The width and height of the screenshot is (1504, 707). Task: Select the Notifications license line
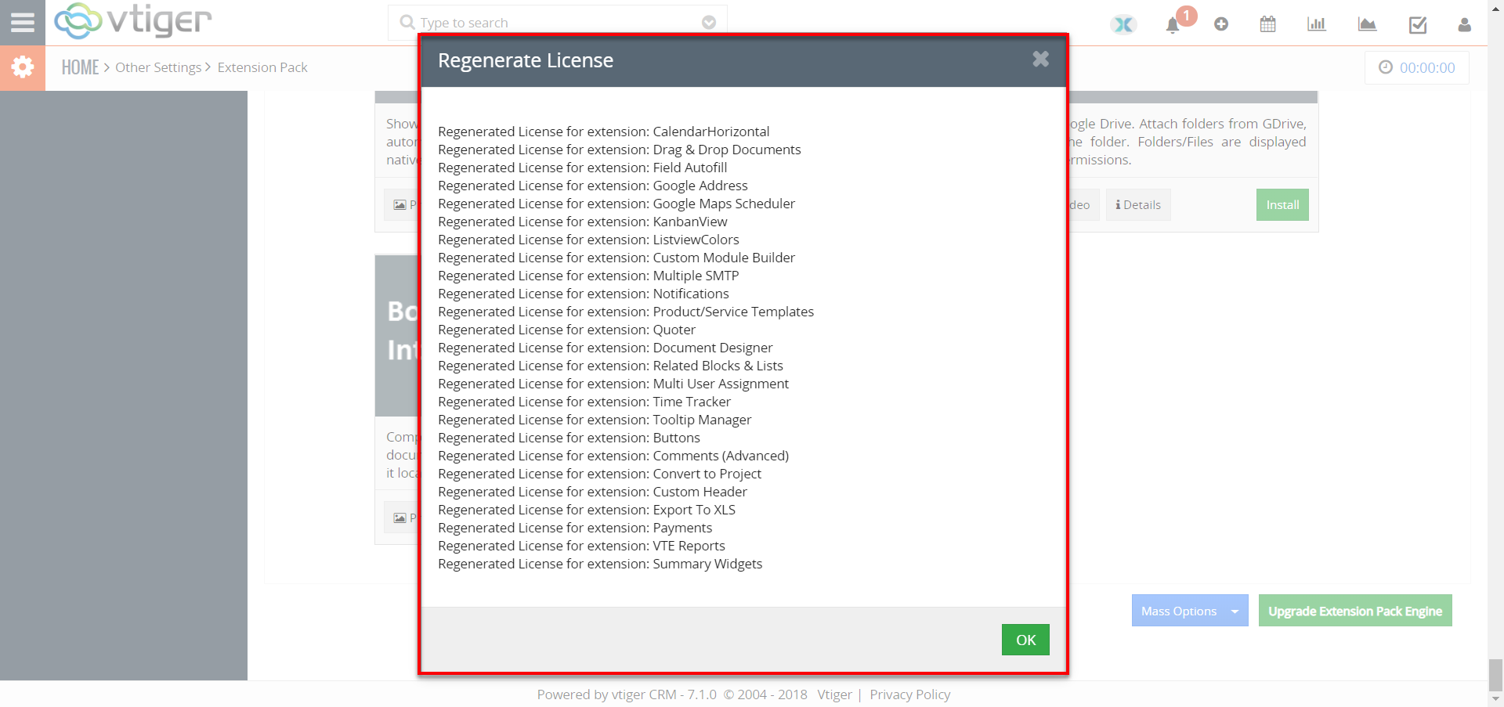584,294
